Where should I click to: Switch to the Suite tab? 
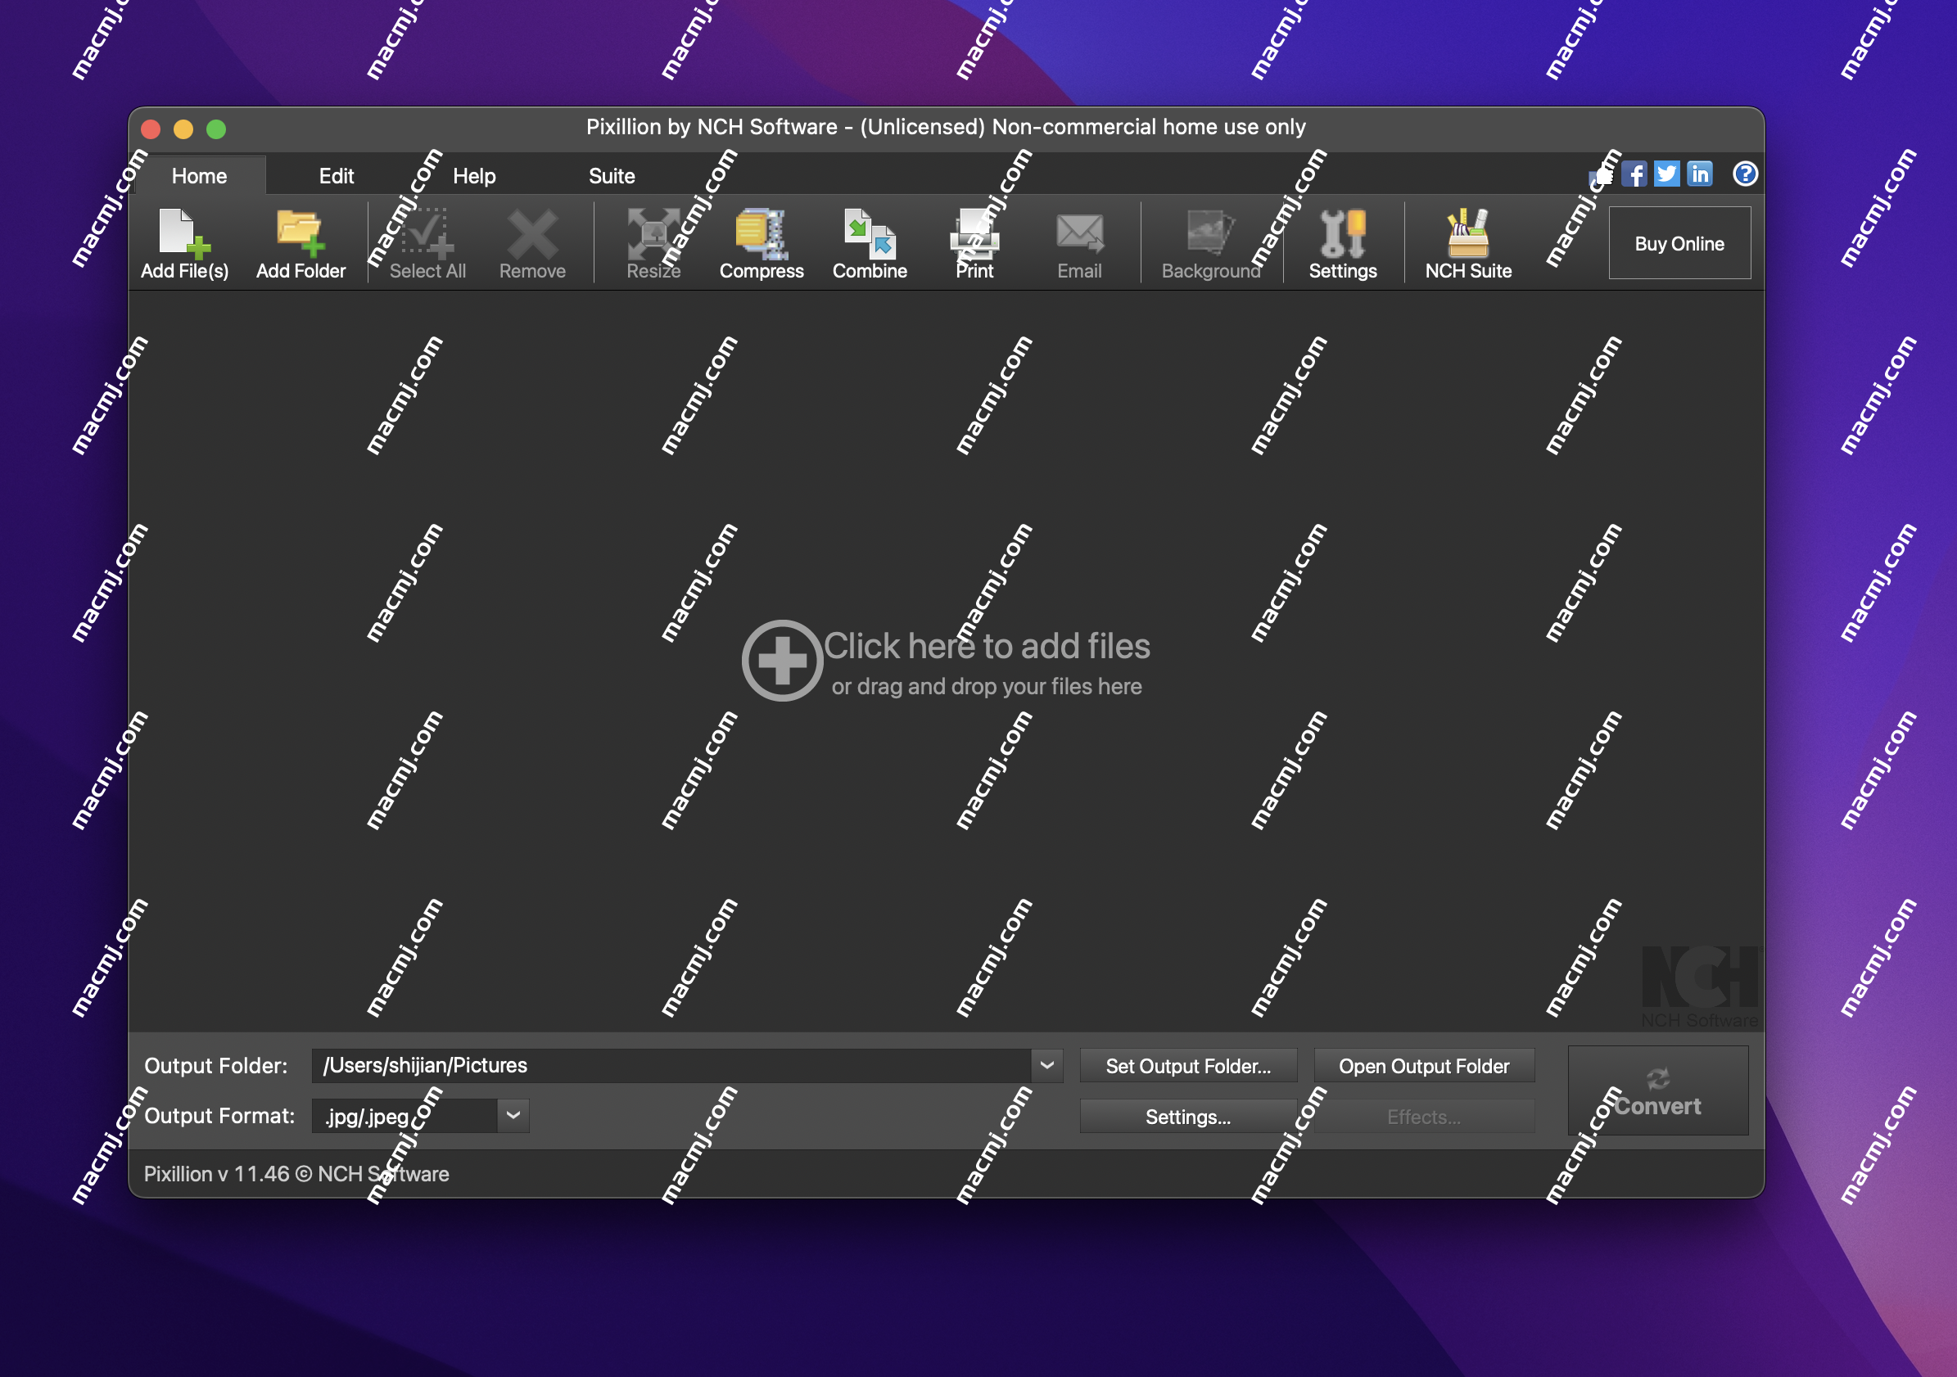click(612, 175)
